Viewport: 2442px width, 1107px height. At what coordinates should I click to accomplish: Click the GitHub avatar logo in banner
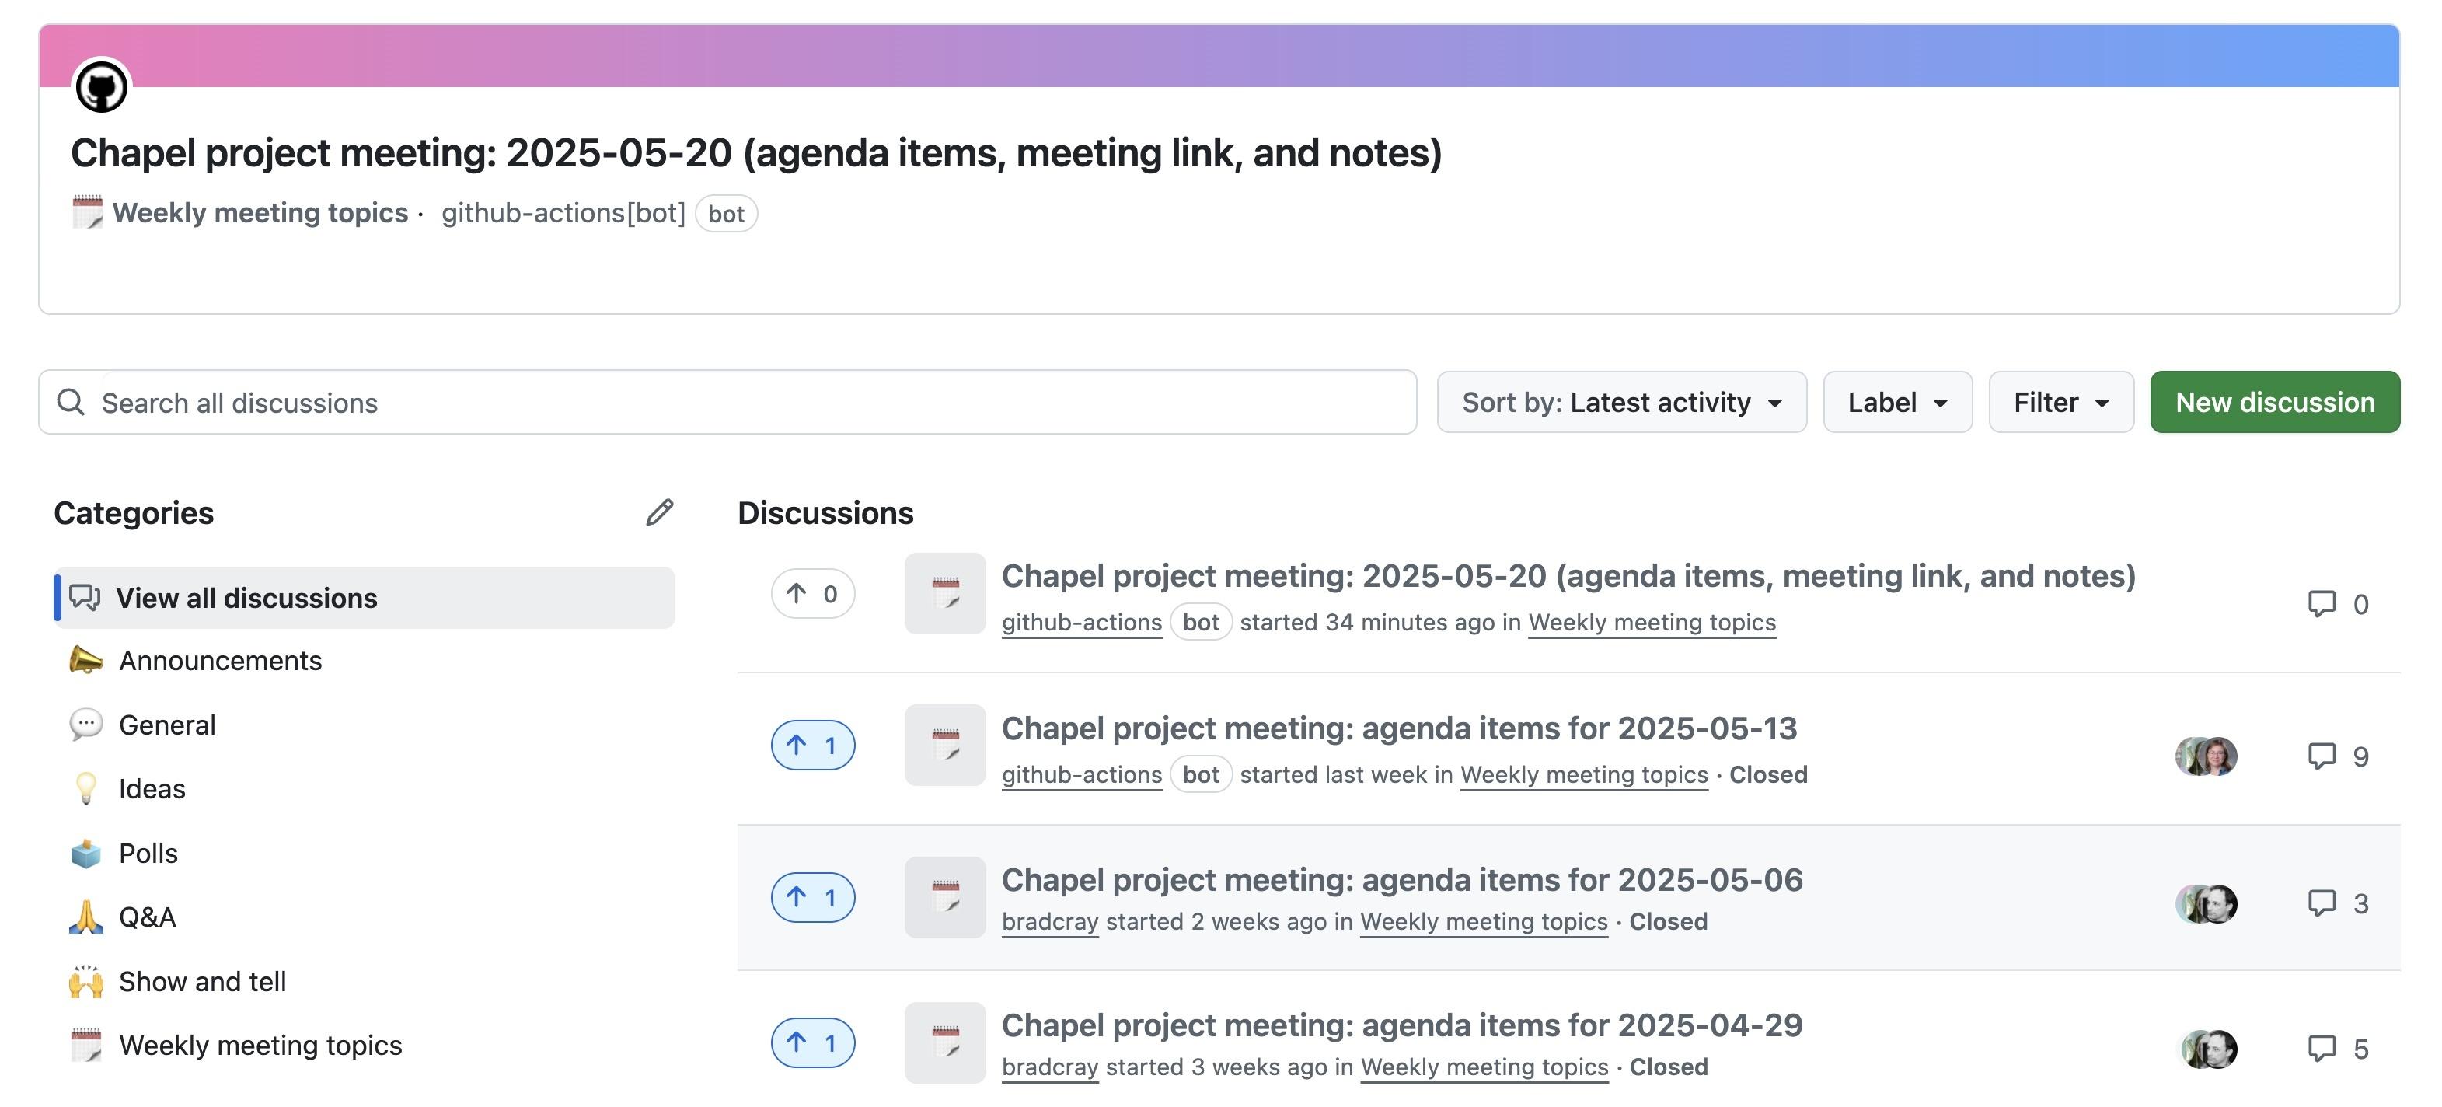click(102, 87)
